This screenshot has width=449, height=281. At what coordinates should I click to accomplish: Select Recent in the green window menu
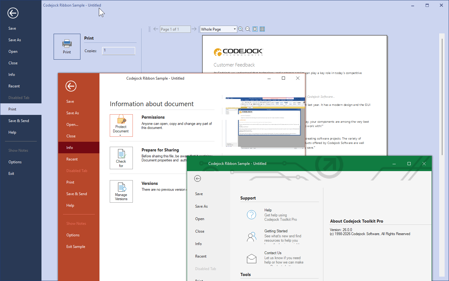pos(209,256)
